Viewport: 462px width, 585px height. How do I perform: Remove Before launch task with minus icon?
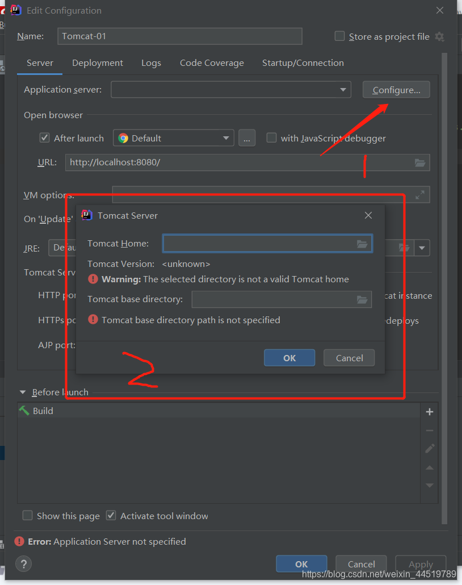(x=430, y=431)
